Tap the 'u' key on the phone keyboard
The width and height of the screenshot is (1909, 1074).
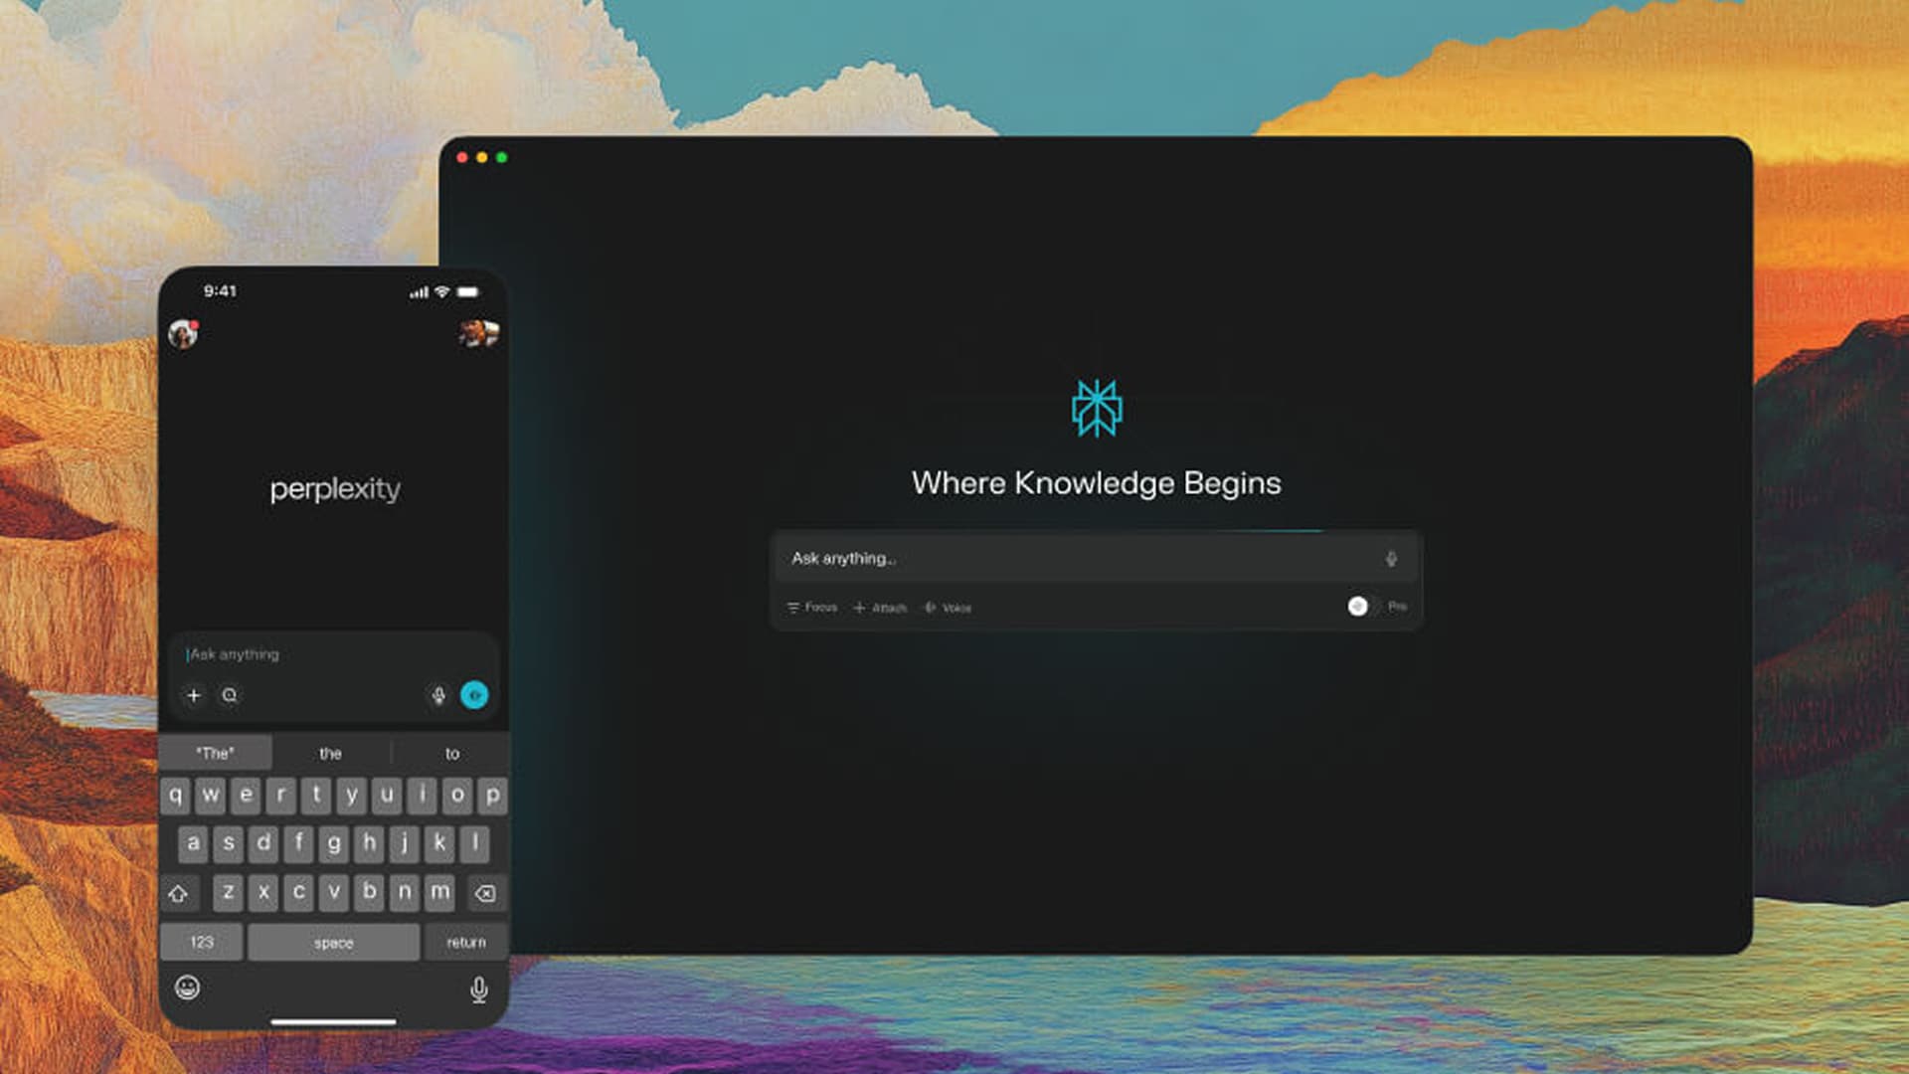point(387,796)
